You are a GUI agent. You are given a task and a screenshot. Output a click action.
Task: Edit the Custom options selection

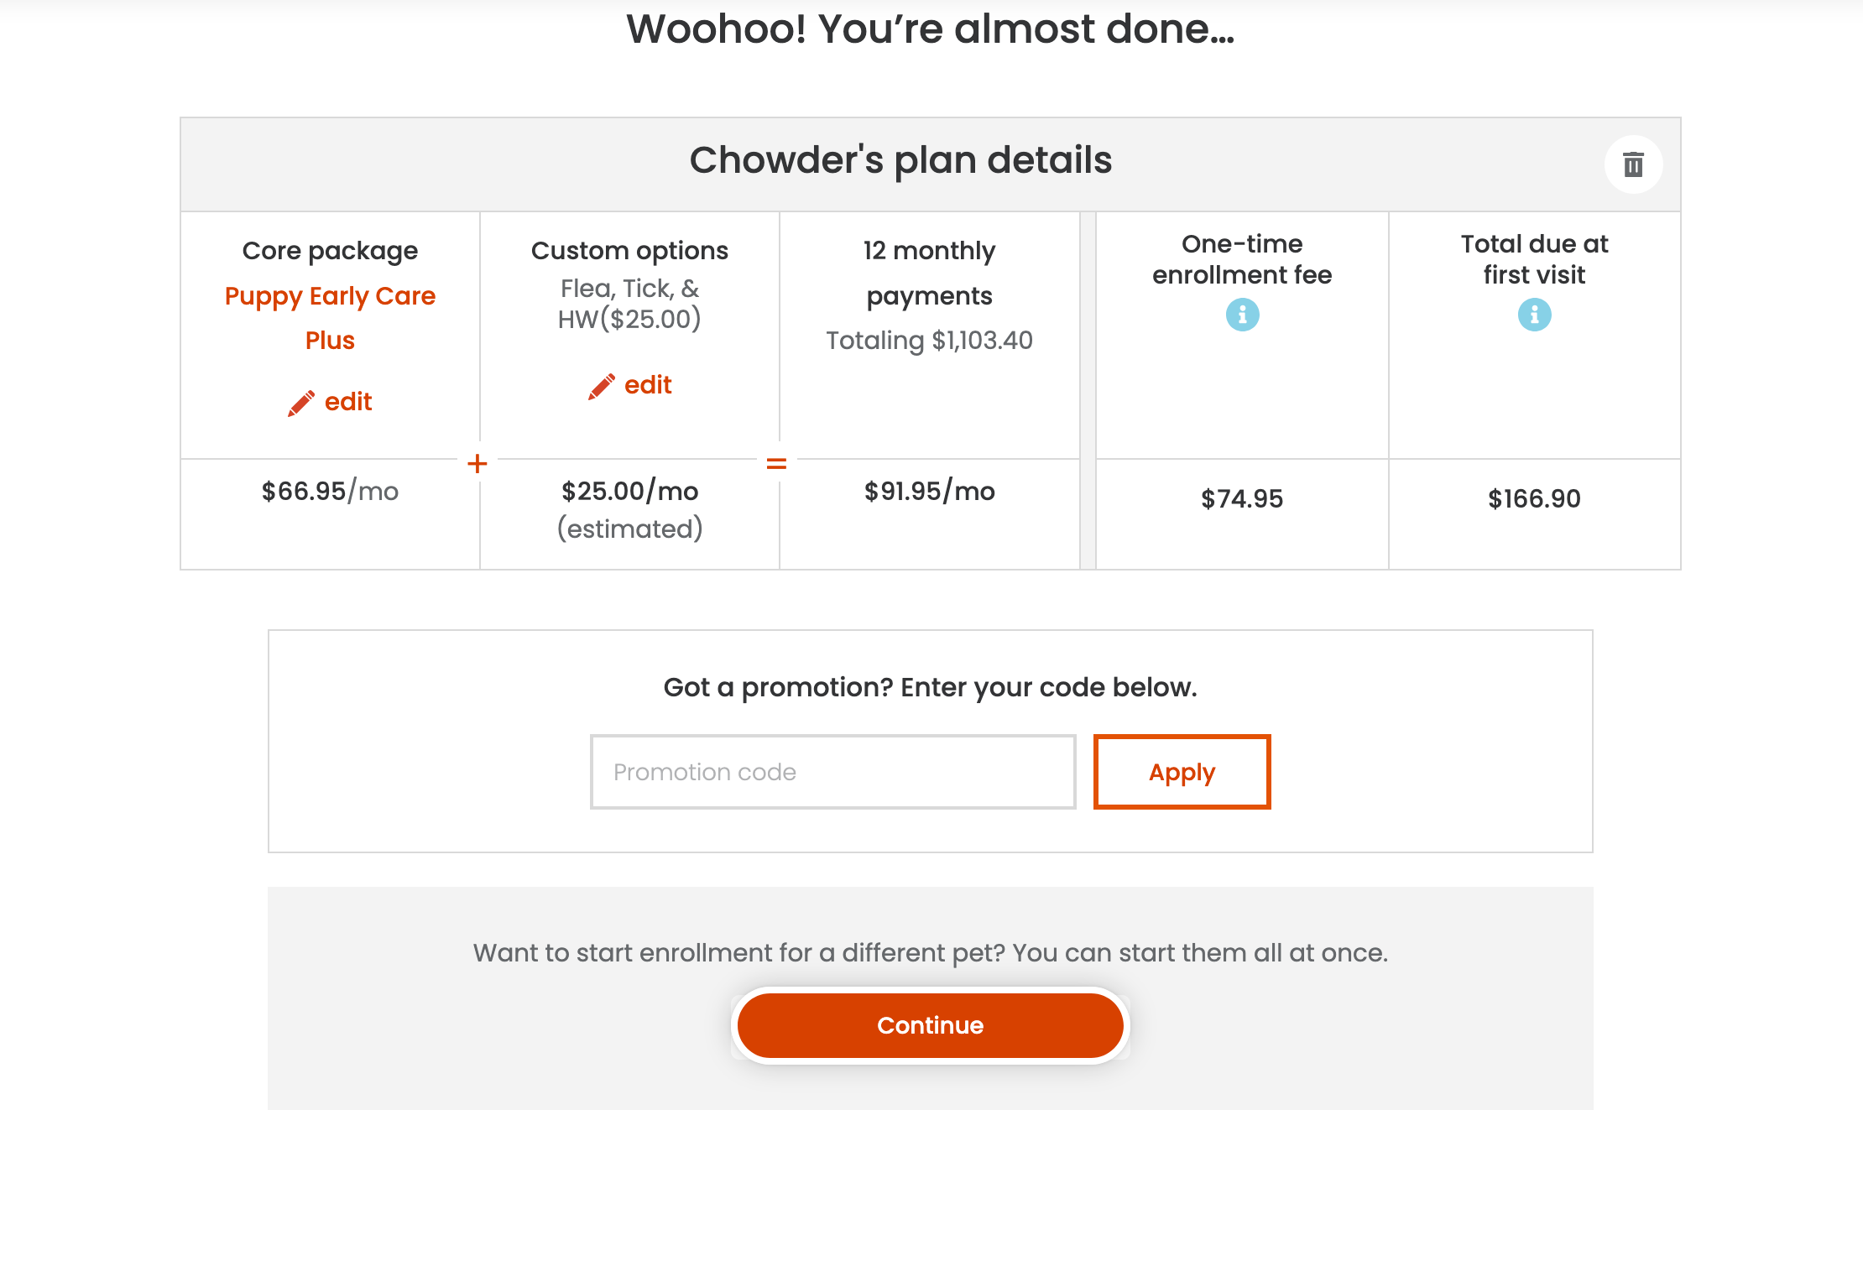click(629, 385)
